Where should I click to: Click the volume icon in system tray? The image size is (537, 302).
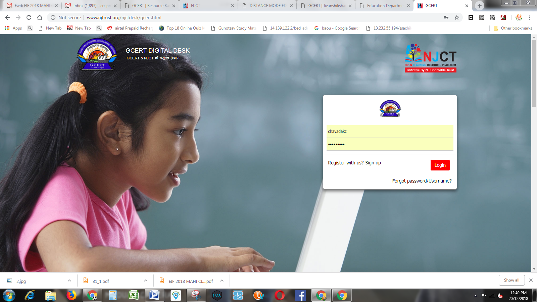pos(500,296)
